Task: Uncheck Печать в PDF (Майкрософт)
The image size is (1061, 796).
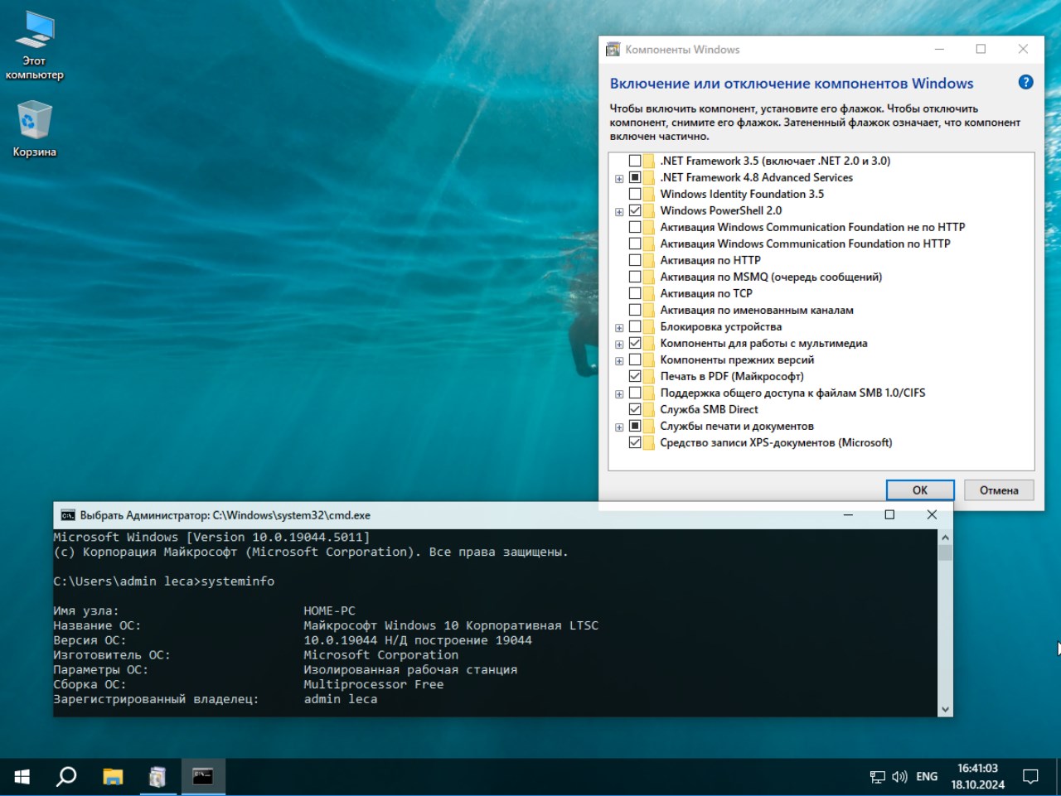Action: tap(635, 376)
